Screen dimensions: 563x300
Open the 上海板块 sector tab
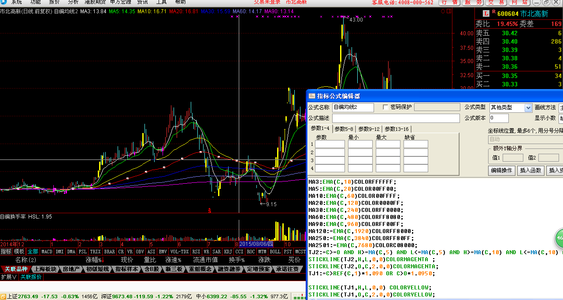click(44, 269)
